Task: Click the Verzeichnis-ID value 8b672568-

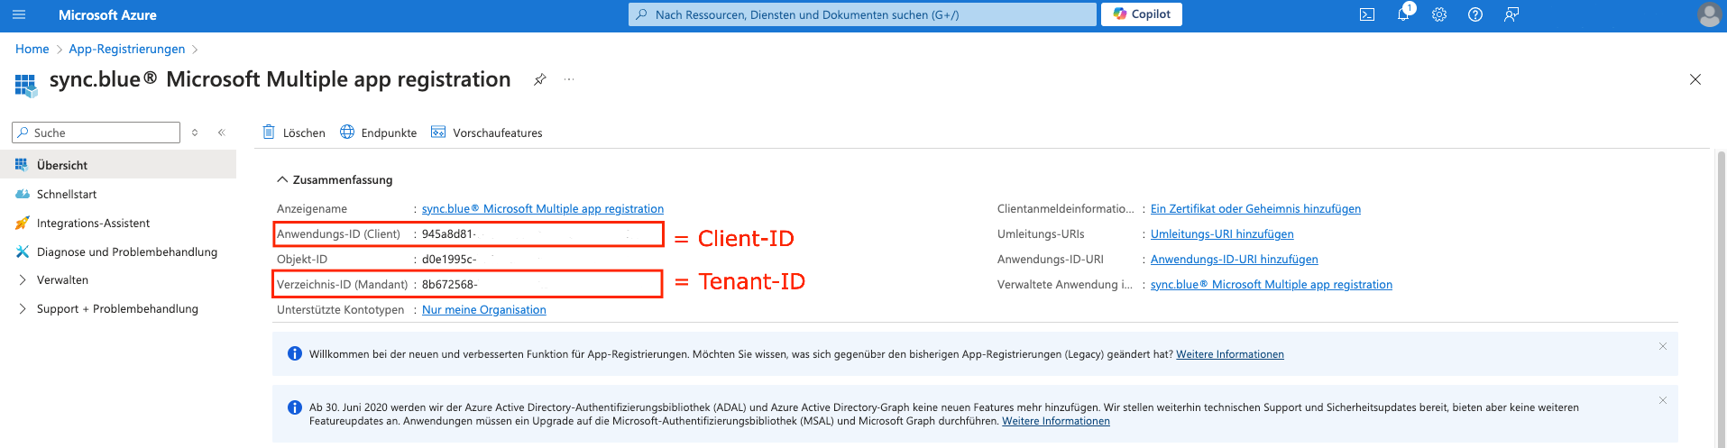Action: tap(450, 284)
